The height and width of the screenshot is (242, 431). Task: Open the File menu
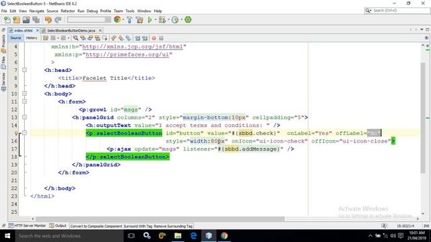tap(4, 11)
